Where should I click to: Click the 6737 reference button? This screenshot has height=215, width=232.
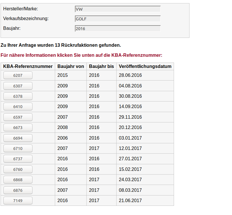click(x=18, y=159)
